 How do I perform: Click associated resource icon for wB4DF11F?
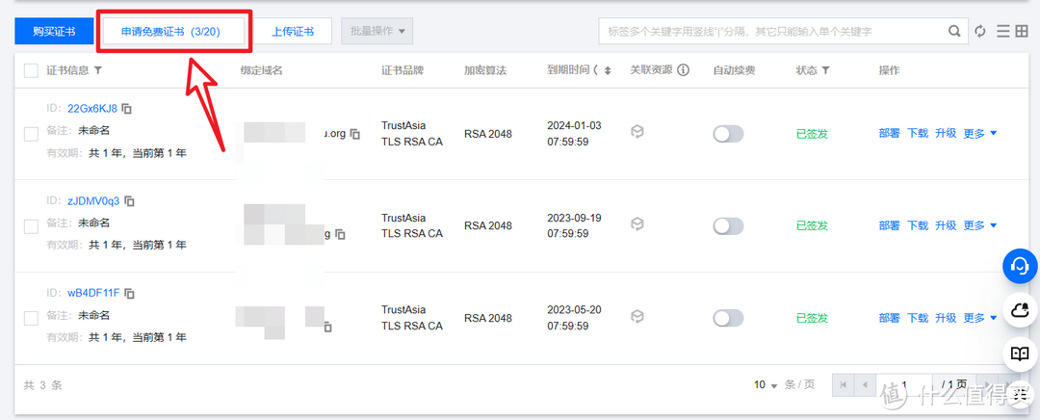tap(637, 317)
